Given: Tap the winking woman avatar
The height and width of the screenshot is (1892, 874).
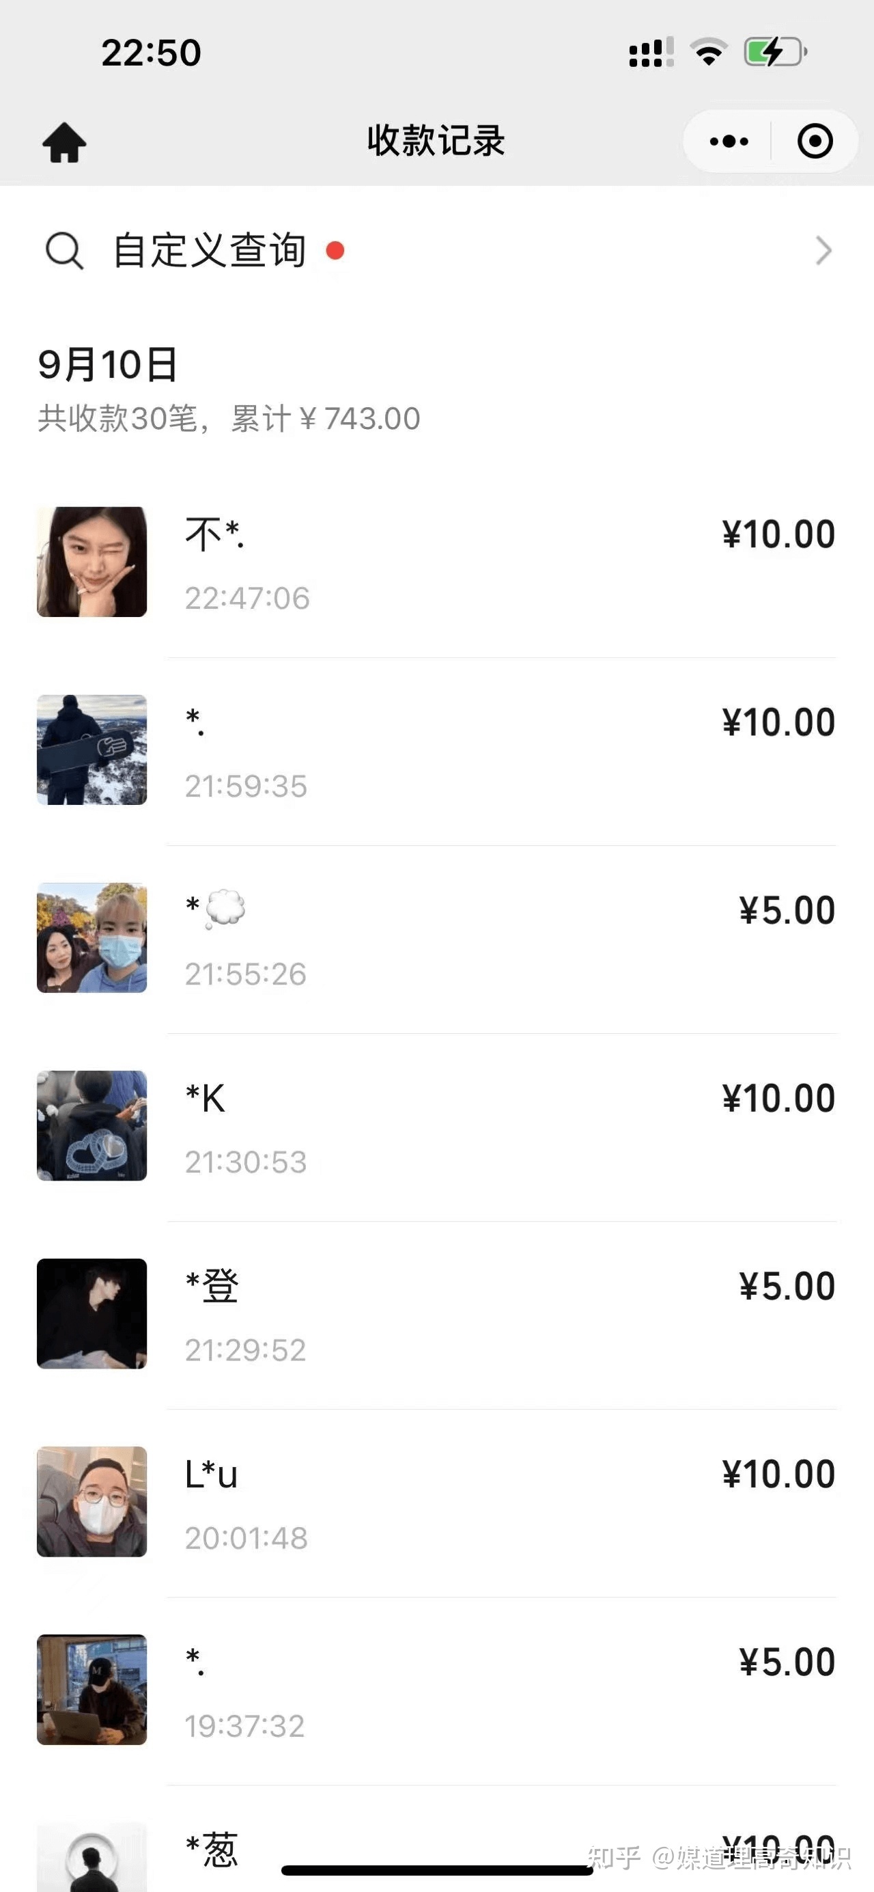Looking at the screenshot, I should pyautogui.click(x=91, y=562).
